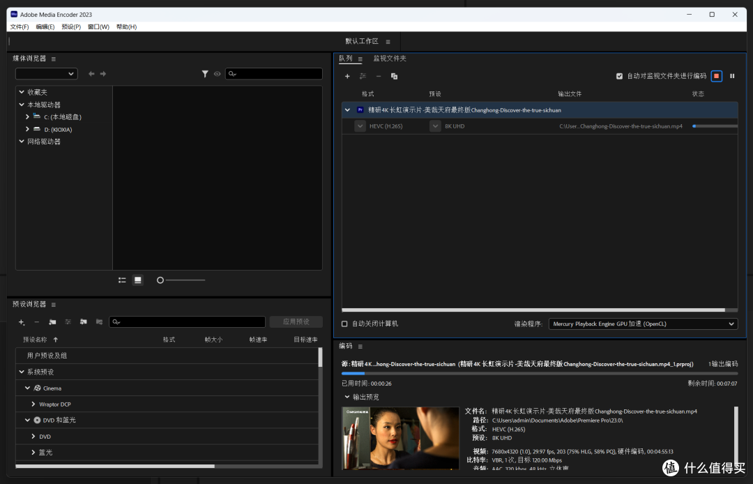Open the HEVC (H.265) format dropdown

[360, 126]
